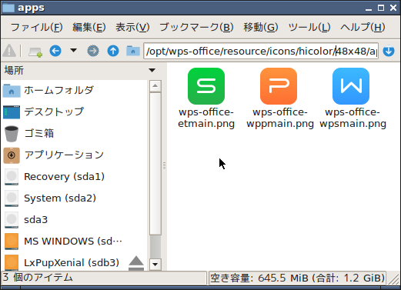Screen dimensions: 401x290
Task: Select MS WINDOWS drive entry
Action: pos(75,241)
